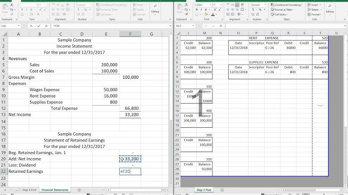Decrease decimal places in Step 3 Post window
Image resolution: width=348 pixels, height=195 pixels.
[258, 14]
